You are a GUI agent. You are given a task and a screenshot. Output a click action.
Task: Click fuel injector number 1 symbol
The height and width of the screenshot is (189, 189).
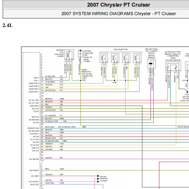point(137,58)
